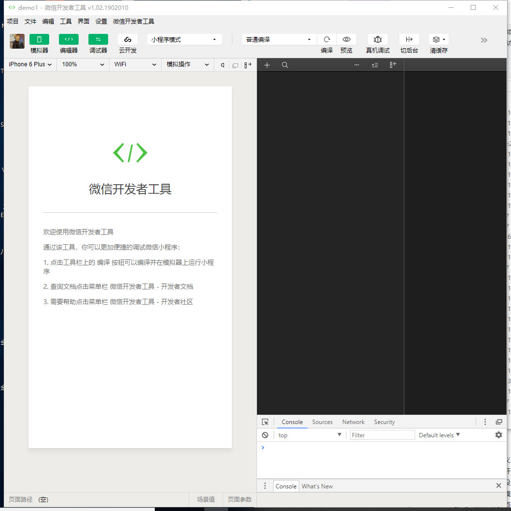This screenshot has height=511, width=511.
Task: Minimize the developer tools window
Action: (451, 7)
